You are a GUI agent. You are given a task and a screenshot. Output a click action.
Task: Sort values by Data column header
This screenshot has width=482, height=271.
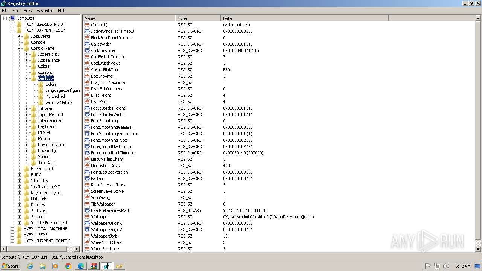click(305, 18)
